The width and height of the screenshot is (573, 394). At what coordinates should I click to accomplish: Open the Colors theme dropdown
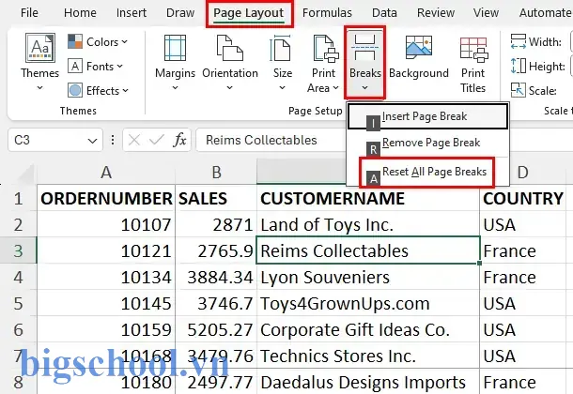coord(98,42)
